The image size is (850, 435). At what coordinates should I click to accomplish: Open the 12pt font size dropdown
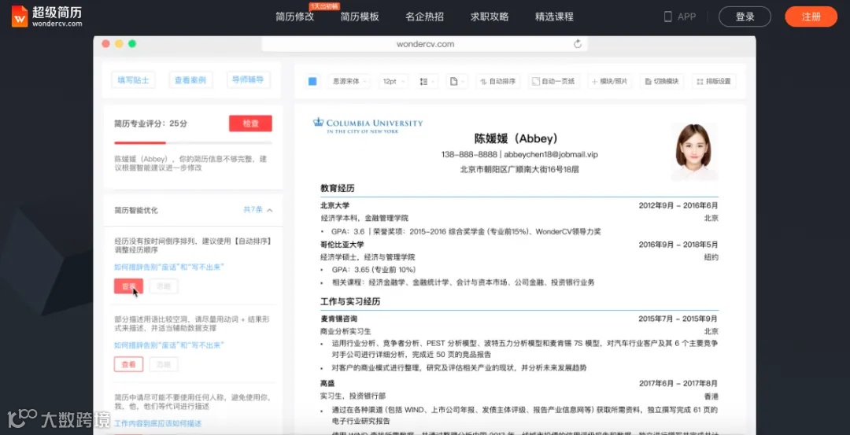(393, 81)
